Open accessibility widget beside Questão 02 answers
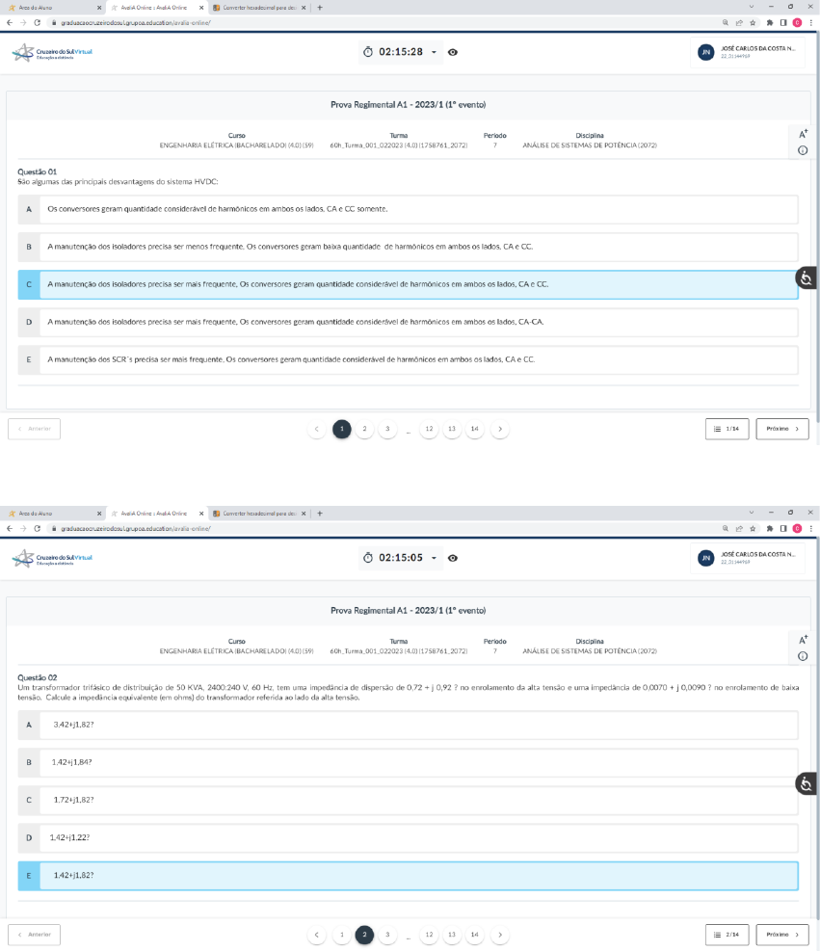The height and width of the screenshot is (951, 820). 807,783
